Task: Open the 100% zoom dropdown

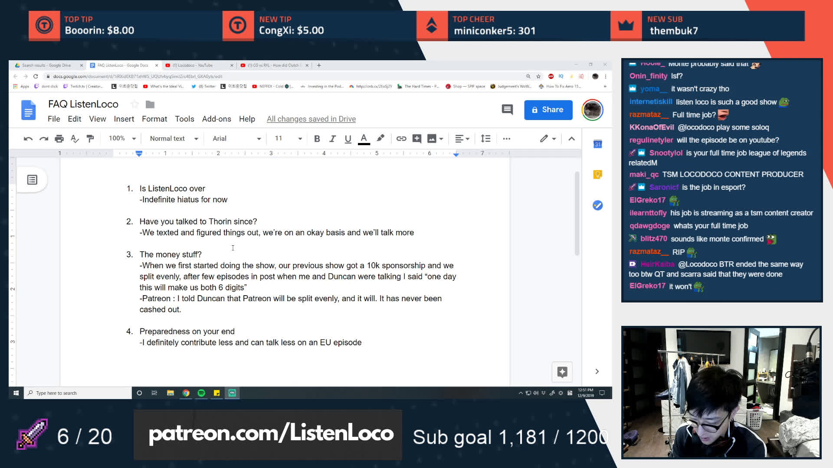Action: (x=122, y=138)
